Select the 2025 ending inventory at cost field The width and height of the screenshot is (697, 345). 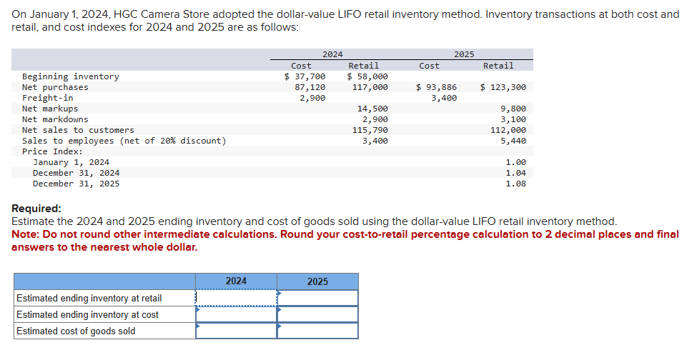point(318,314)
